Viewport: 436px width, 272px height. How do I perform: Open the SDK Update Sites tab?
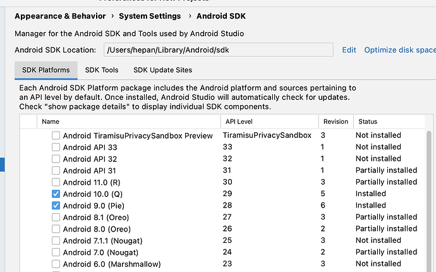[x=162, y=70]
